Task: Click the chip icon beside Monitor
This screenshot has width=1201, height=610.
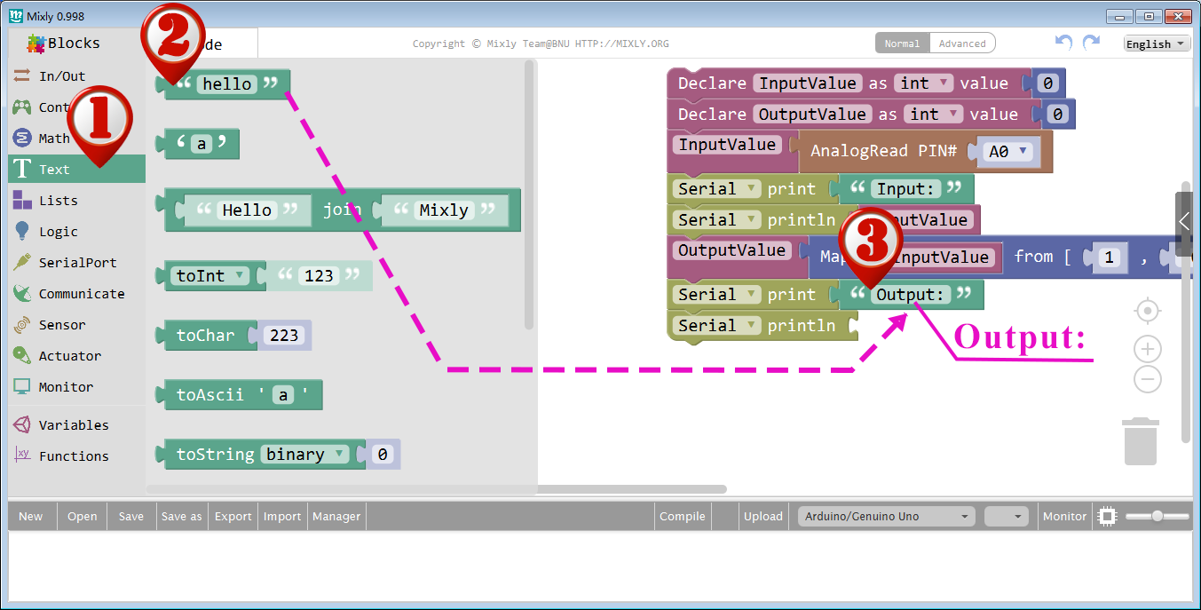Action: coord(1107,516)
